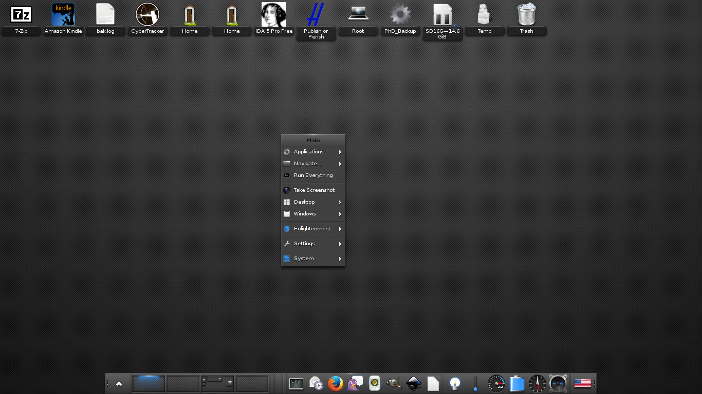Launch Inkscape from the dock
Image resolution: width=702 pixels, height=394 pixels.
pyautogui.click(x=414, y=383)
